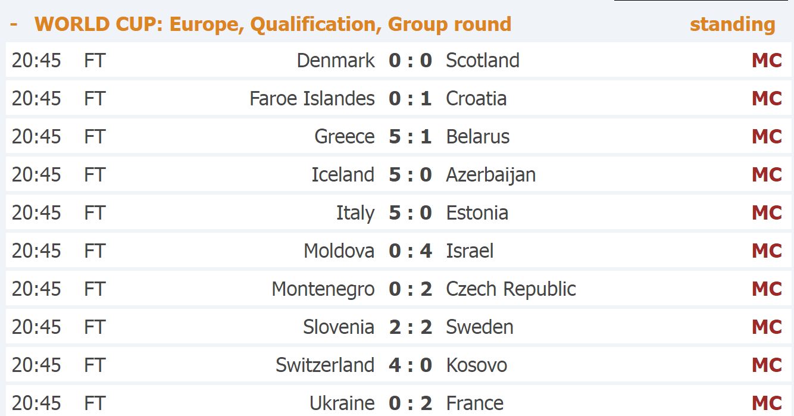
Task: Open MC for Switzerland vs Kosovo
Action: tap(767, 365)
